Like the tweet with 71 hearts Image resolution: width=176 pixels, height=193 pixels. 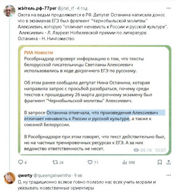click(x=90, y=162)
